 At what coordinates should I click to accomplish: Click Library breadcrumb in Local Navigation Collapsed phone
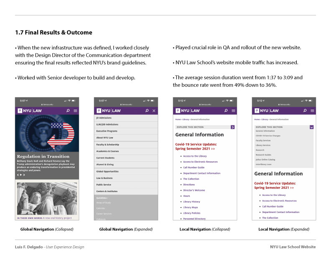coord(186,119)
